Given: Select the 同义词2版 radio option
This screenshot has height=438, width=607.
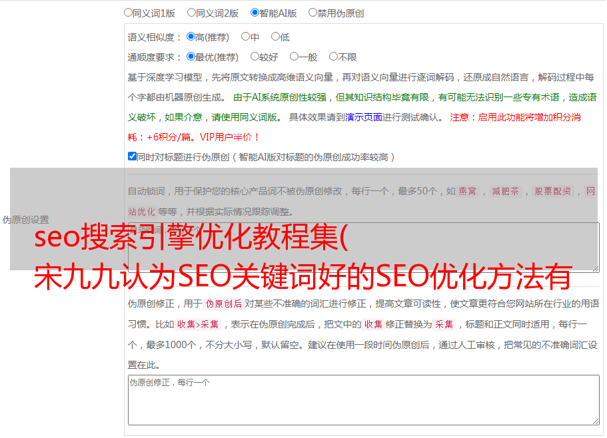Looking at the screenshot, I should click(x=192, y=13).
